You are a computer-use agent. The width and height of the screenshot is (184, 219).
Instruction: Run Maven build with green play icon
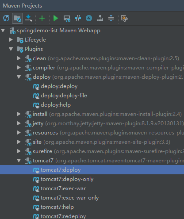56,18
